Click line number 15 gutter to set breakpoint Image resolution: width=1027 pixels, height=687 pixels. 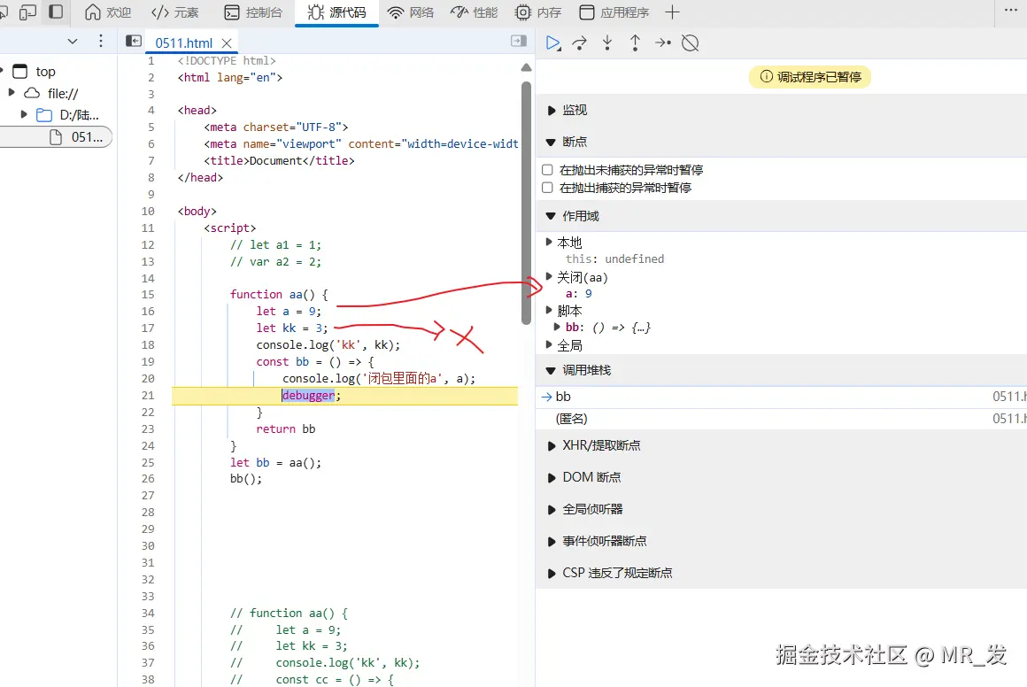[148, 295]
